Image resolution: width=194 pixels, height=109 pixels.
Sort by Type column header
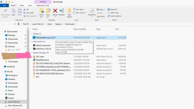pos(98,29)
